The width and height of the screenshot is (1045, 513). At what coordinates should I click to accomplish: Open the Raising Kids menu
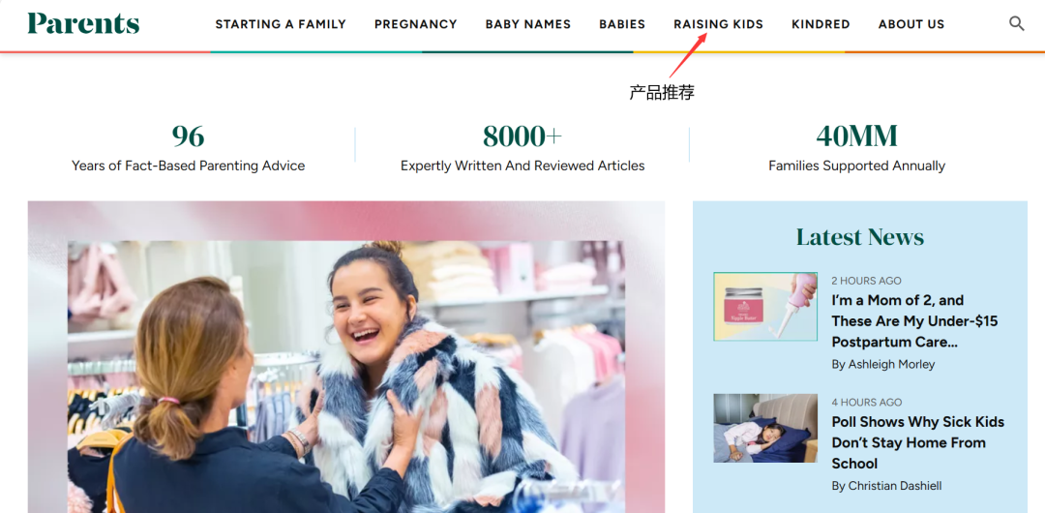point(718,25)
